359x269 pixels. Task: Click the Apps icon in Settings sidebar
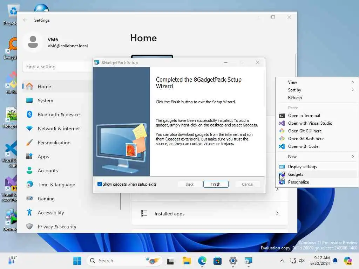tap(29, 157)
